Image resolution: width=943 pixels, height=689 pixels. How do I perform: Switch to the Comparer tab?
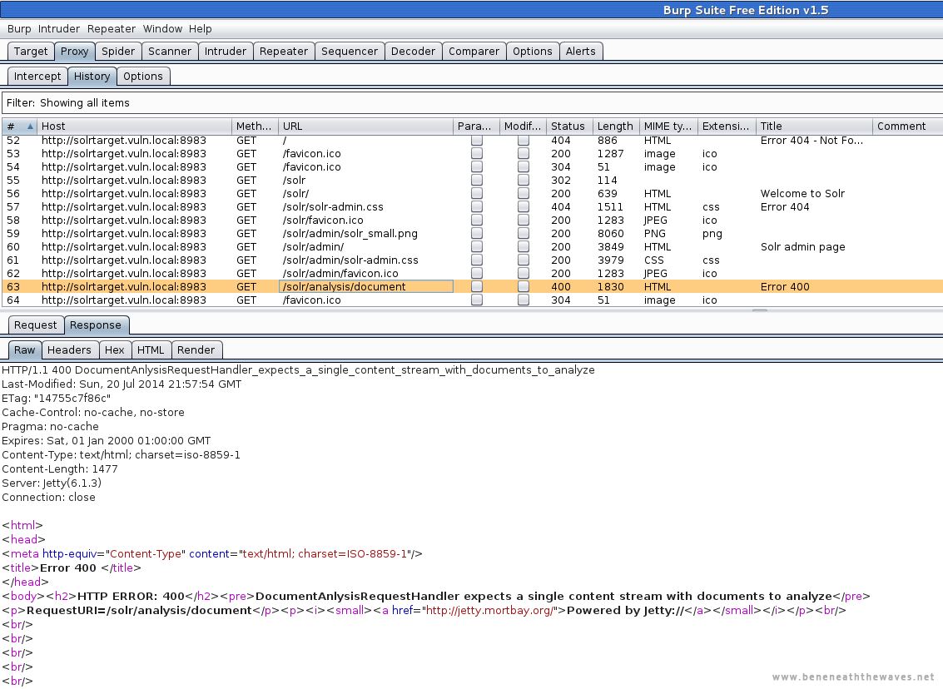[474, 51]
